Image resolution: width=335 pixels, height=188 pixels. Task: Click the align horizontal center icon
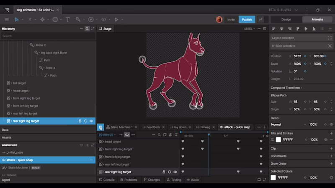click(x=281, y=28)
